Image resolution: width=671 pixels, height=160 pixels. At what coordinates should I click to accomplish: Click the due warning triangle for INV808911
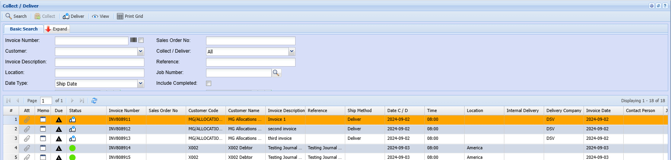[x=59, y=120]
